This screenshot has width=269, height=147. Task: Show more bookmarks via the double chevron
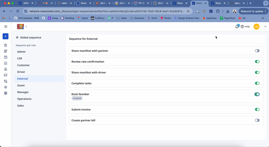[263, 18]
